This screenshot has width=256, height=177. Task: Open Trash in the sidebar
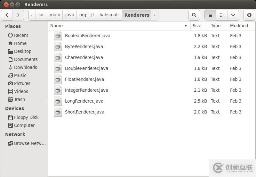click(19, 99)
